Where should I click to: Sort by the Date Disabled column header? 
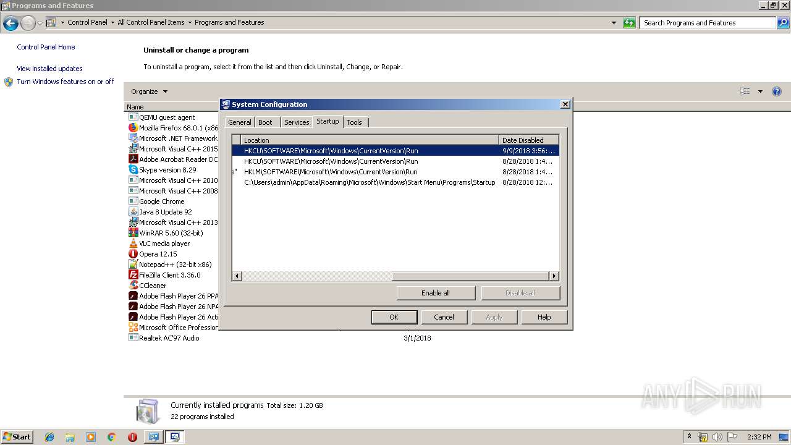pos(529,140)
